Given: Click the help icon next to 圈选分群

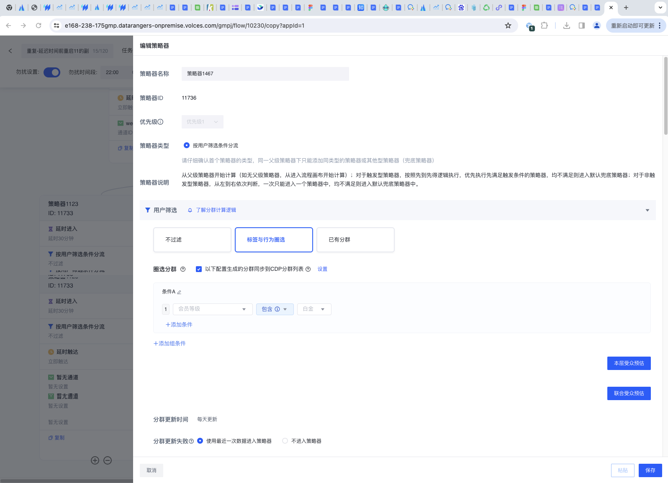Looking at the screenshot, I should tap(183, 269).
